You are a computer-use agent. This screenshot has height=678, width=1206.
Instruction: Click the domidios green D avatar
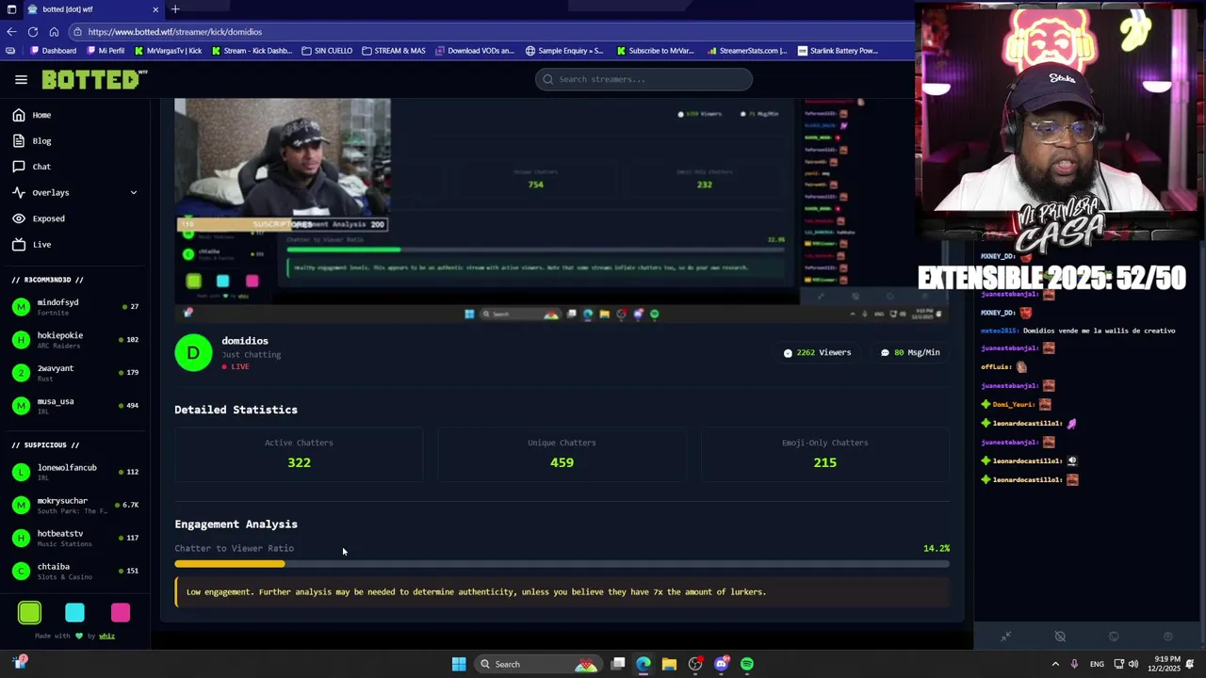193,352
